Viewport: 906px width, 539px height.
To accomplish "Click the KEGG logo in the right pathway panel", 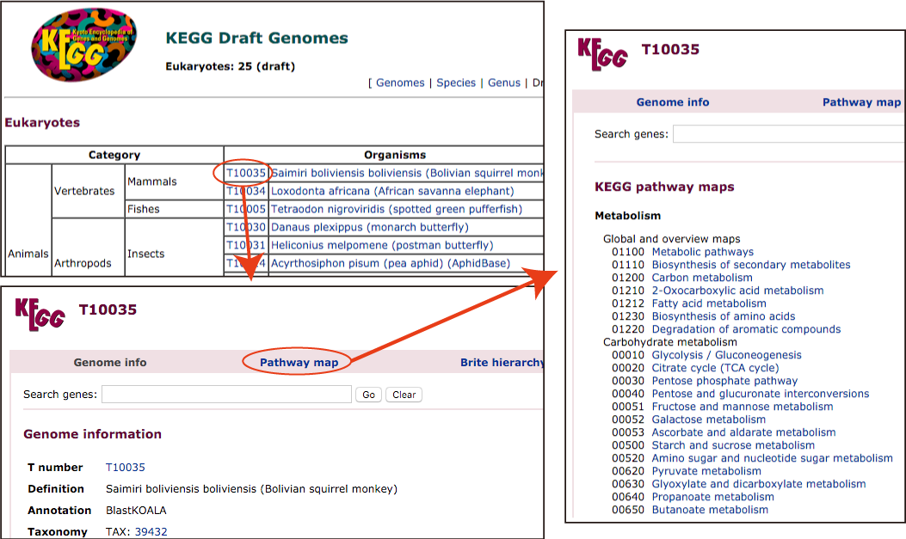I will 602,54.
